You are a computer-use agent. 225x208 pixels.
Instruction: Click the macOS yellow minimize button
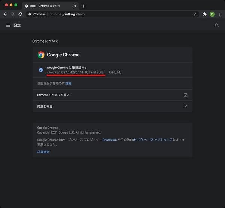[x=11, y=5]
